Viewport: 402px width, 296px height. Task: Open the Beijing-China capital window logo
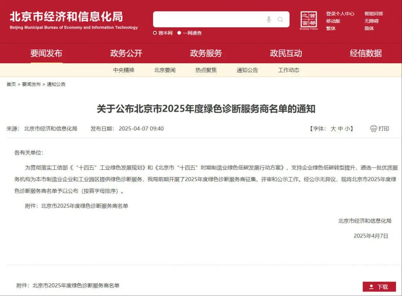click(309, 20)
